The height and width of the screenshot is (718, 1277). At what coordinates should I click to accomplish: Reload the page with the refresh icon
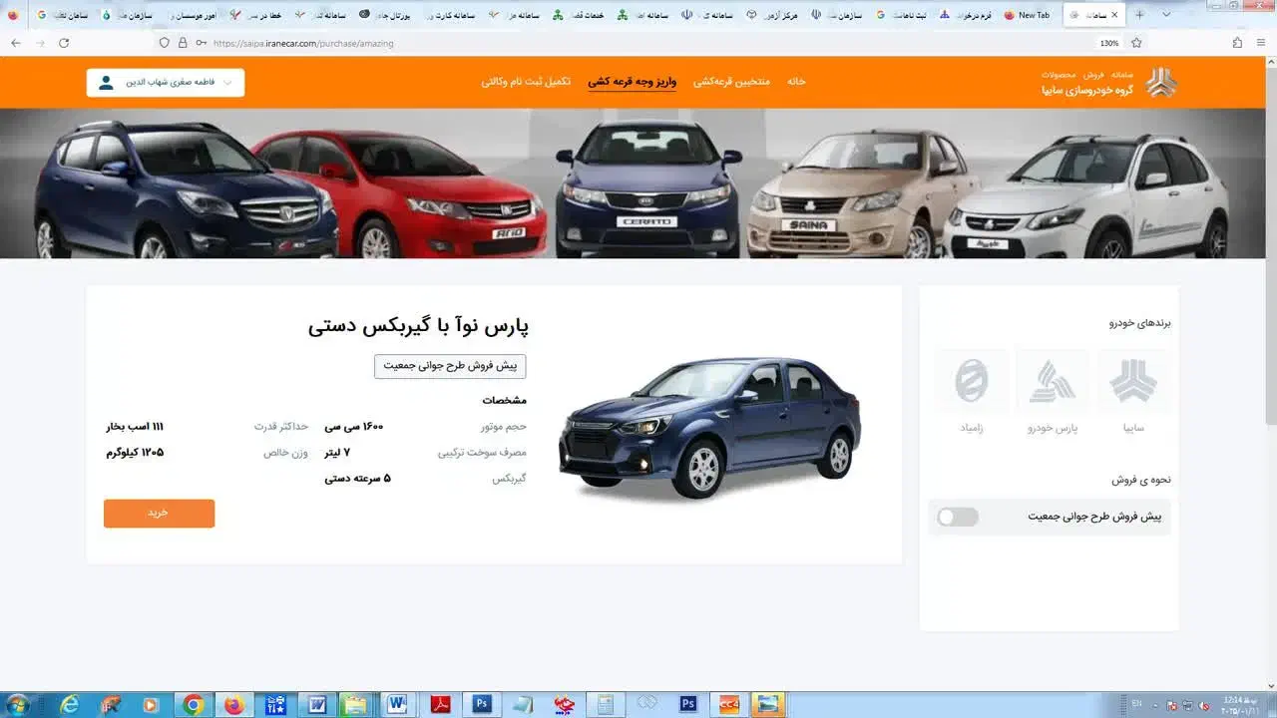pos(63,43)
